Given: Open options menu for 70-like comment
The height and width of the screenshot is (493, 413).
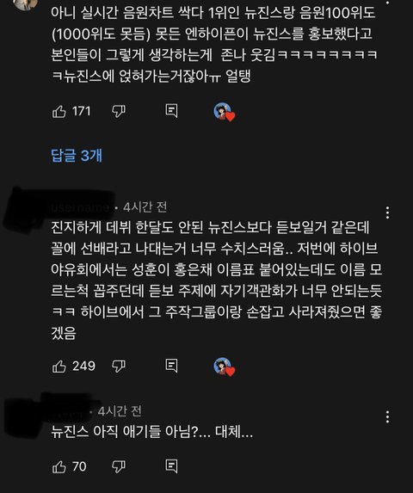Looking at the screenshot, I should (387, 417).
